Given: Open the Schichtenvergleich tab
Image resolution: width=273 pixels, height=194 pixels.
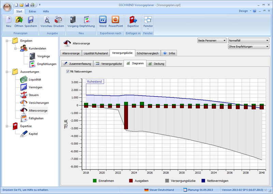Looking at the screenshot, I should (x=147, y=53).
